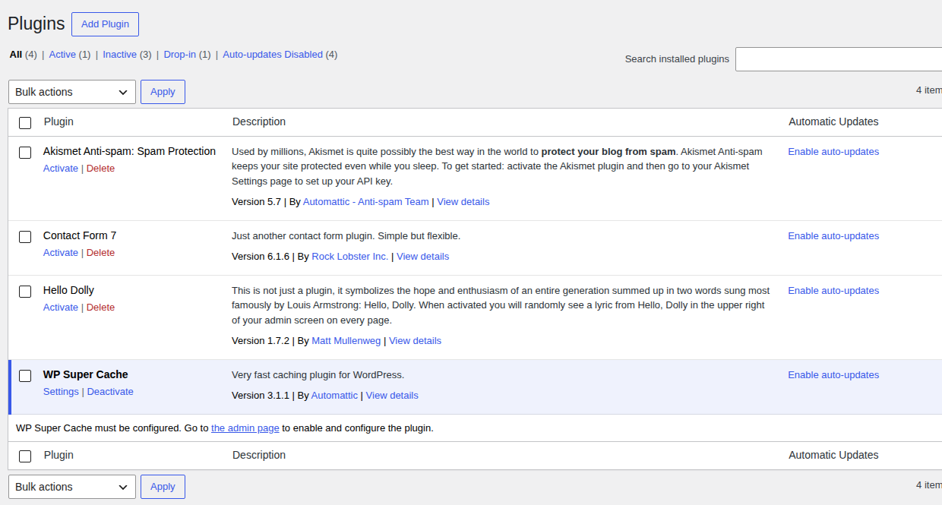This screenshot has height=505, width=942.
Task: Filter plugins by Drop-in
Action: tap(180, 55)
